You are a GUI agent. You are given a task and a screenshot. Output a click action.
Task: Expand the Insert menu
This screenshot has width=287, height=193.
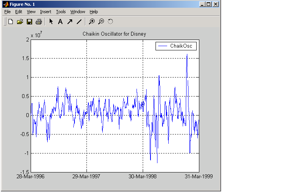(45, 12)
